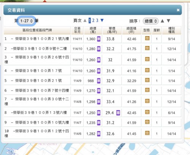Select address 榮華街39巷100弄26號十四樓

37,60
